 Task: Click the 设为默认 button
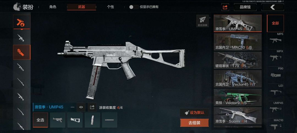tap(194, 113)
